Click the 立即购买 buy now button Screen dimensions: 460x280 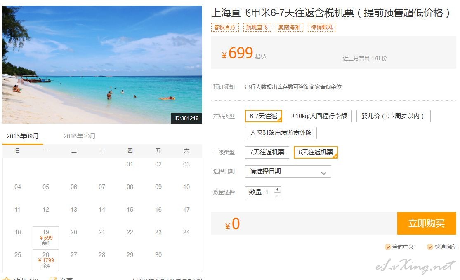(x=427, y=224)
